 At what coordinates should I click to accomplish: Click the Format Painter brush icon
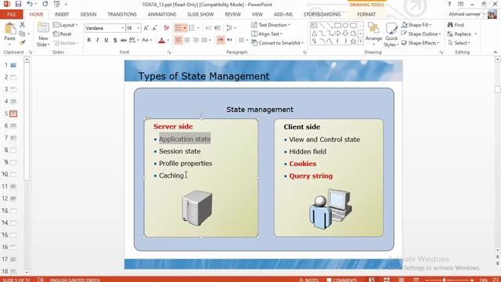(x=22, y=42)
